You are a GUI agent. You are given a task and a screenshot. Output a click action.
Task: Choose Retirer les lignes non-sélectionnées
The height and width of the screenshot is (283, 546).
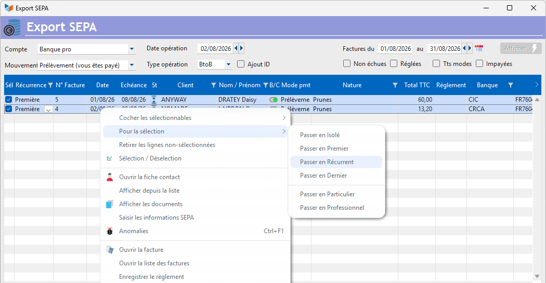tap(195, 145)
